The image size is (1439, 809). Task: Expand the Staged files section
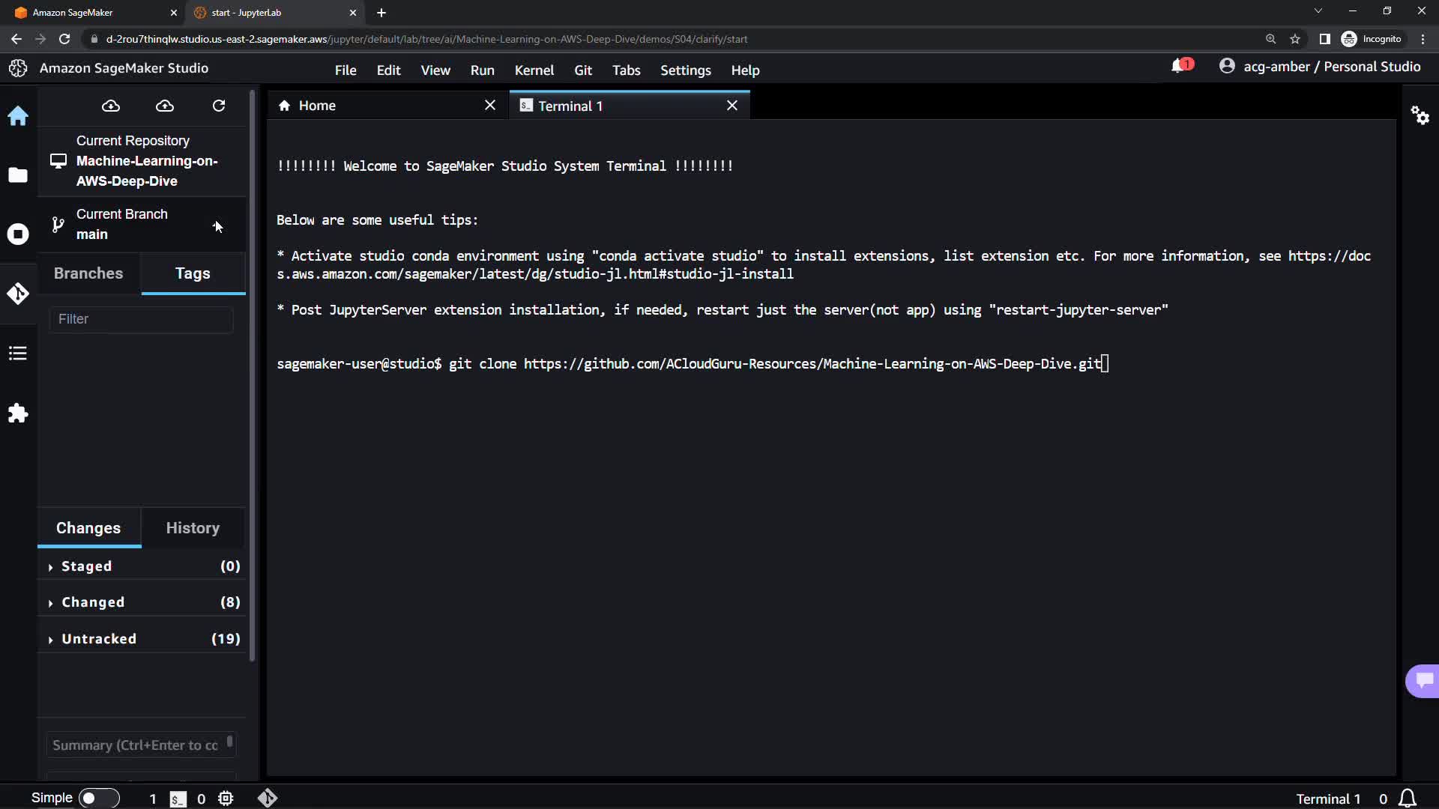pos(87,566)
